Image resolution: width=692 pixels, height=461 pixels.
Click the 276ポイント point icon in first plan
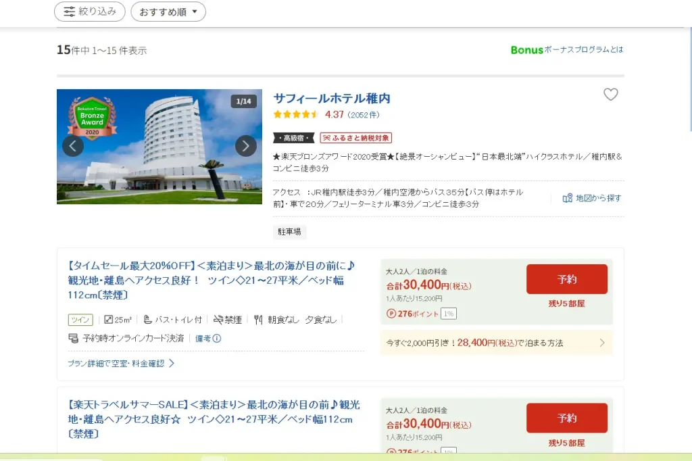point(391,314)
